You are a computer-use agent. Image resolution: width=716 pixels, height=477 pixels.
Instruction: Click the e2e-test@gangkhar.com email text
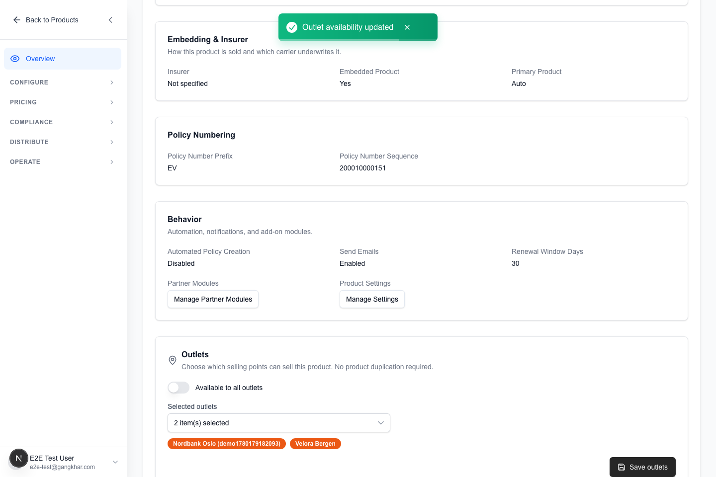62,467
